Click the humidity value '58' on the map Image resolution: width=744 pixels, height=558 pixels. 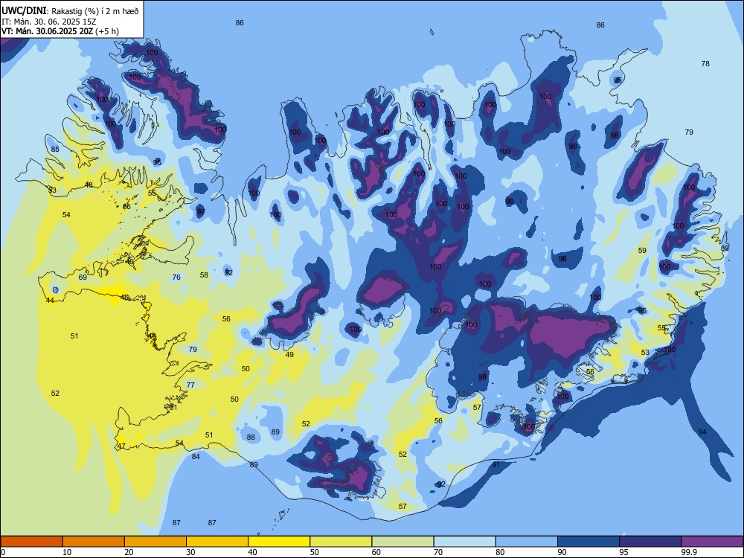coord(204,275)
